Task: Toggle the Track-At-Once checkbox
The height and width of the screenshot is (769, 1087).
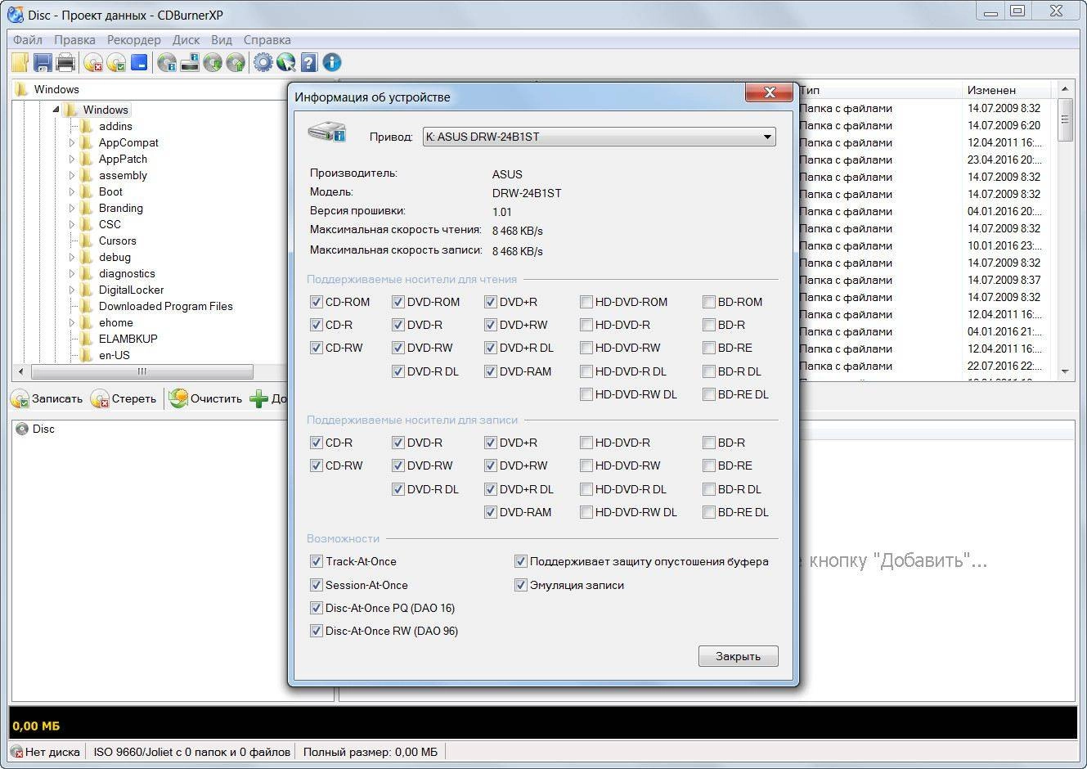Action: pyautogui.click(x=316, y=561)
